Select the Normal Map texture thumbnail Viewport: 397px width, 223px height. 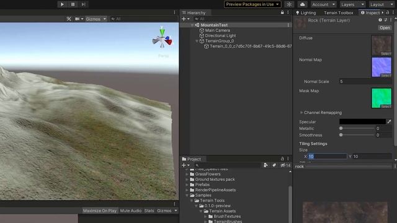[x=381, y=67]
